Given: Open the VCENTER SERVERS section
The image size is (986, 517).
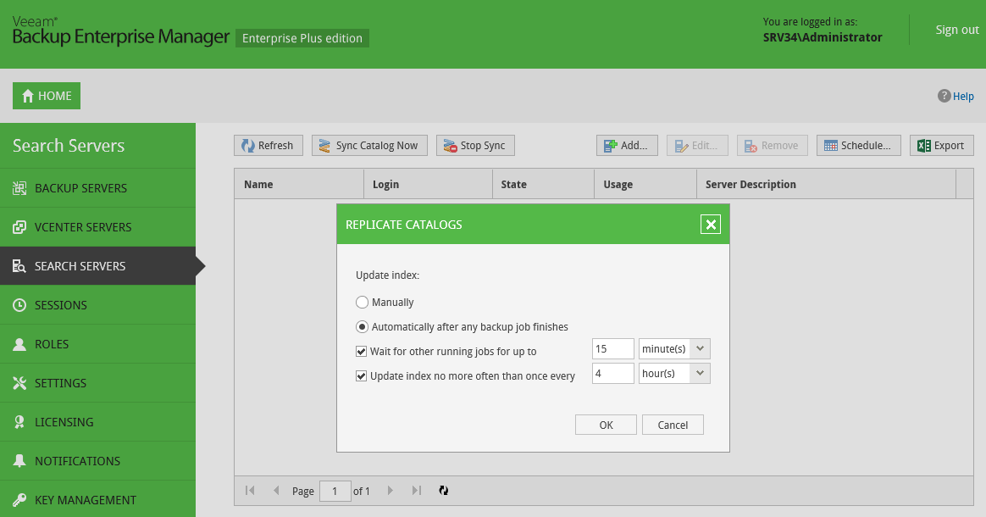Looking at the screenshot, I should click(x=97, y=227).
